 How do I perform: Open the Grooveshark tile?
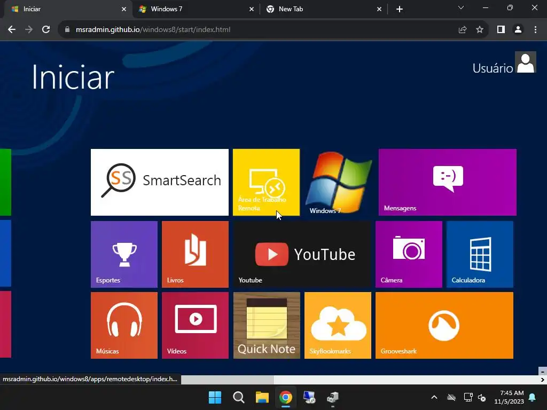[444, 325]
